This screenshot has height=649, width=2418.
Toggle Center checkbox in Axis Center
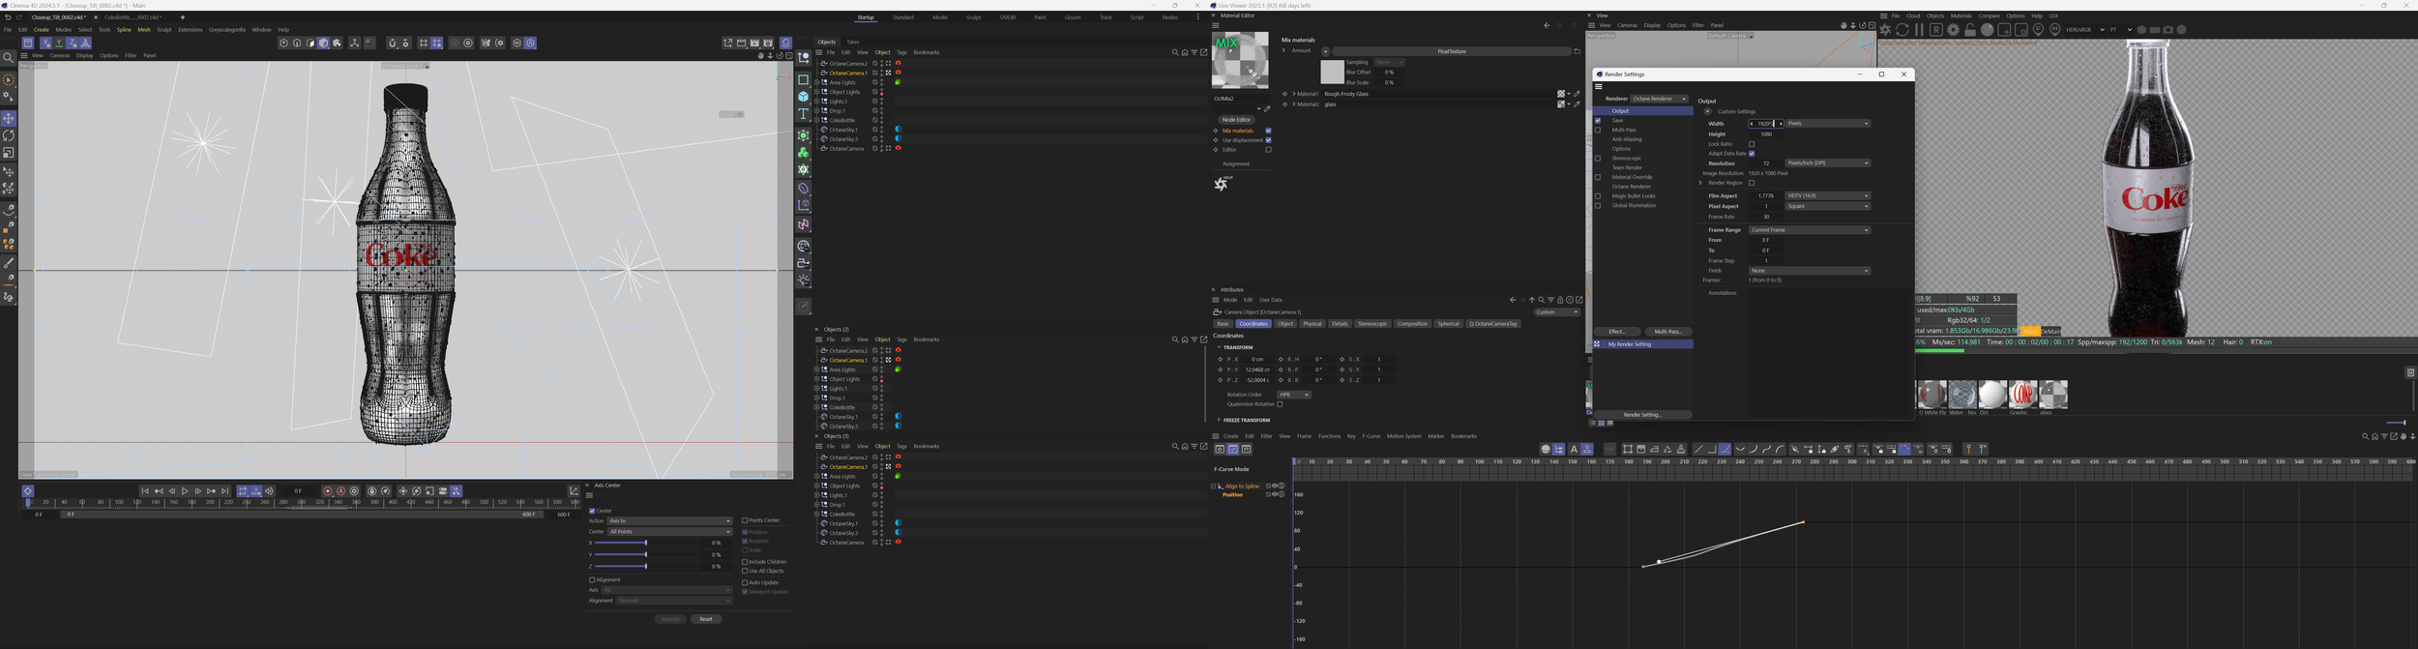tap(592, 511)
